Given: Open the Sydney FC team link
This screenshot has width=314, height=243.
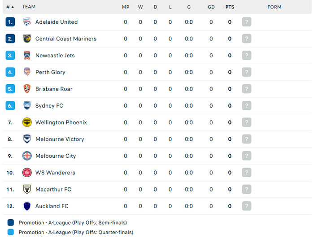Looking at the screenshot, I should pos(49,106).
